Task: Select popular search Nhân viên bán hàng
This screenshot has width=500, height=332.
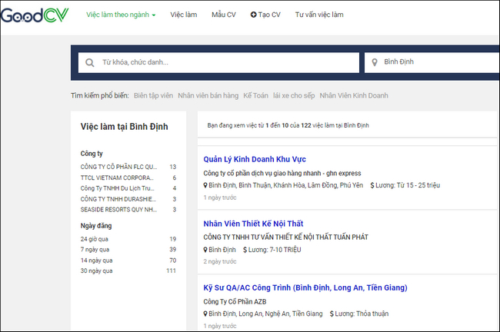Action: point(208,95)
